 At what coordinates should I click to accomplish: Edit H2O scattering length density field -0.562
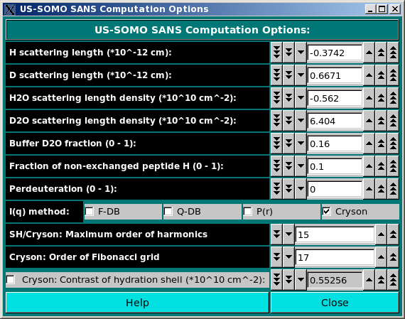(x=335, y=99)
